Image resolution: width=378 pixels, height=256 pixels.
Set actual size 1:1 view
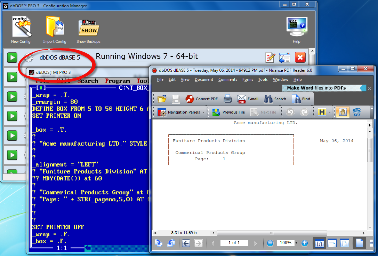(320, 244)
